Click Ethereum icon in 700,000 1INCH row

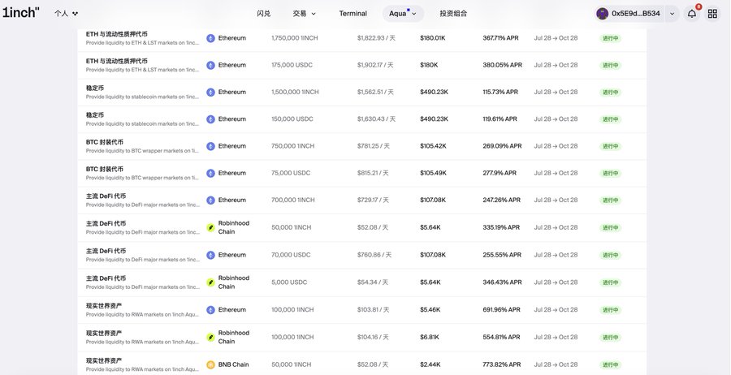pos(210,200)
